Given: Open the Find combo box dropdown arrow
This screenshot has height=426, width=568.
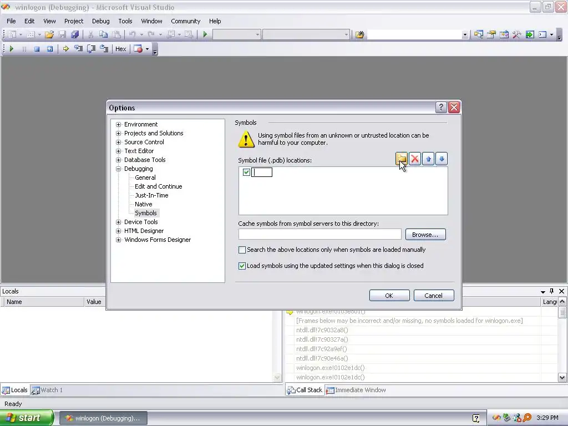Looking at the screenshot, I should pos(465,35).
